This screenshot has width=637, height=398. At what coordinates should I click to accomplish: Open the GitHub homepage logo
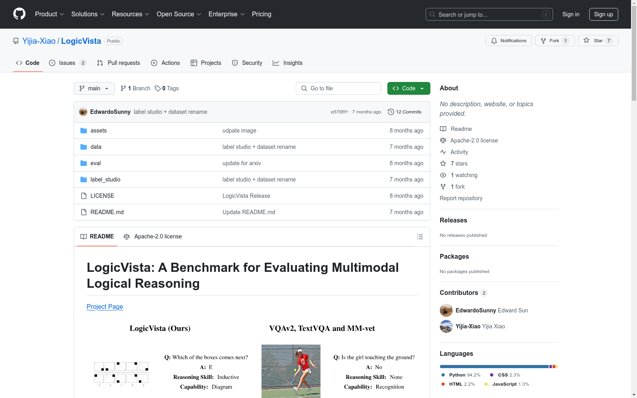click(x=19, y=14)
